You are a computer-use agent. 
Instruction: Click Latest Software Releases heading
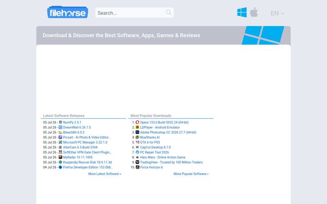64,116
